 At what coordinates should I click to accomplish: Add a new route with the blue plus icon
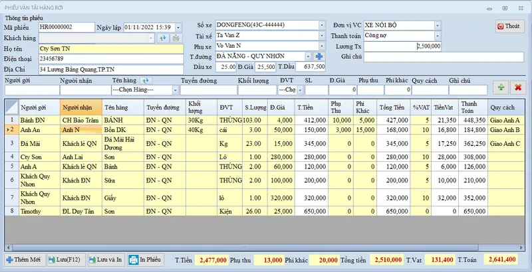(x=319, y=56)
